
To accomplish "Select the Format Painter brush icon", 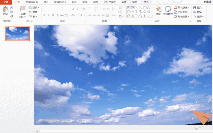I will [12, 16].
